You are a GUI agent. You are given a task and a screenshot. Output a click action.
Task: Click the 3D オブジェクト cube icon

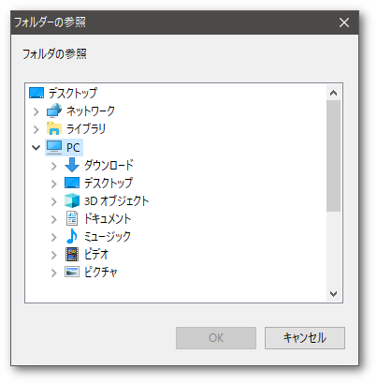coord(72,200)
